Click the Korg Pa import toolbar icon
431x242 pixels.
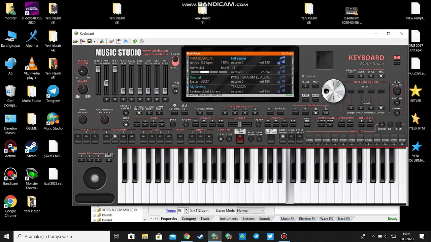(x=82, y=41)
